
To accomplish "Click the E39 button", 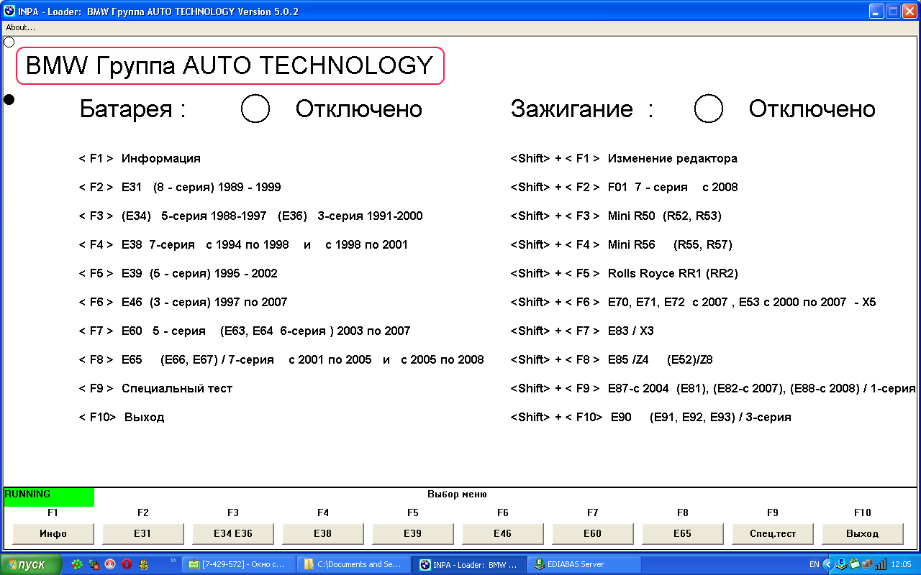I will coord(413,533).
